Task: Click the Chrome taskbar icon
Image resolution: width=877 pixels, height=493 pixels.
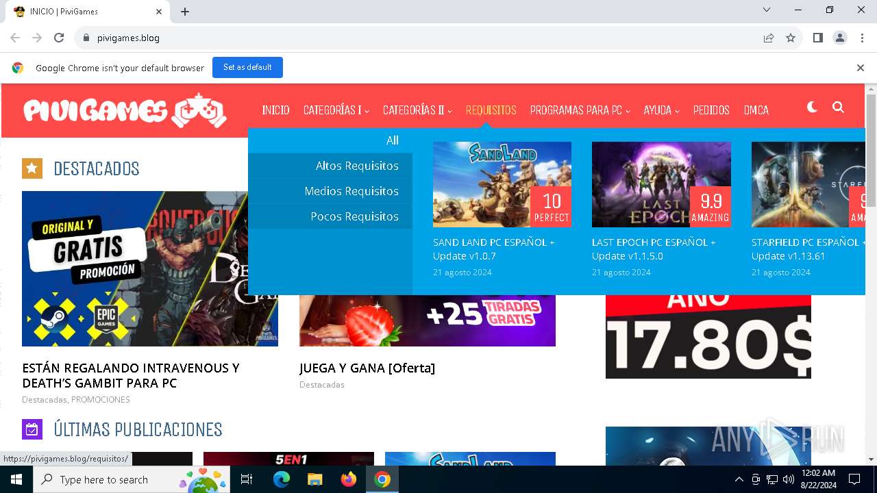Action: click(x=382, y=479)
